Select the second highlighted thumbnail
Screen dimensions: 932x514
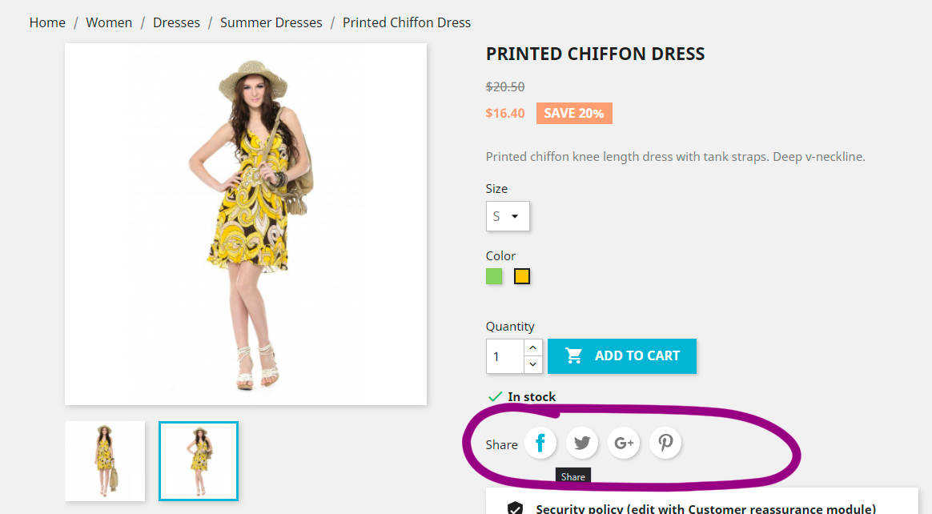click(x=199, y=461)
